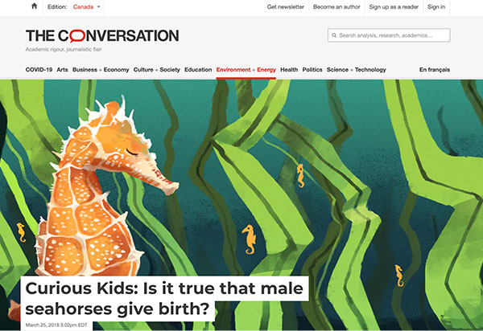This screenshot has width=483, height=331.
Task: Switch to En français edition
Action: coord(435,70)
